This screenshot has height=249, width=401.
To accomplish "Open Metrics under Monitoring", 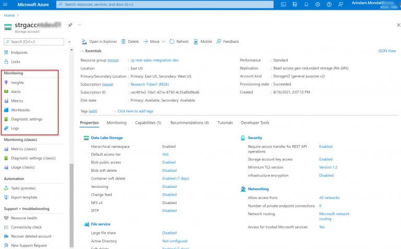I will (x=17, y=101).
